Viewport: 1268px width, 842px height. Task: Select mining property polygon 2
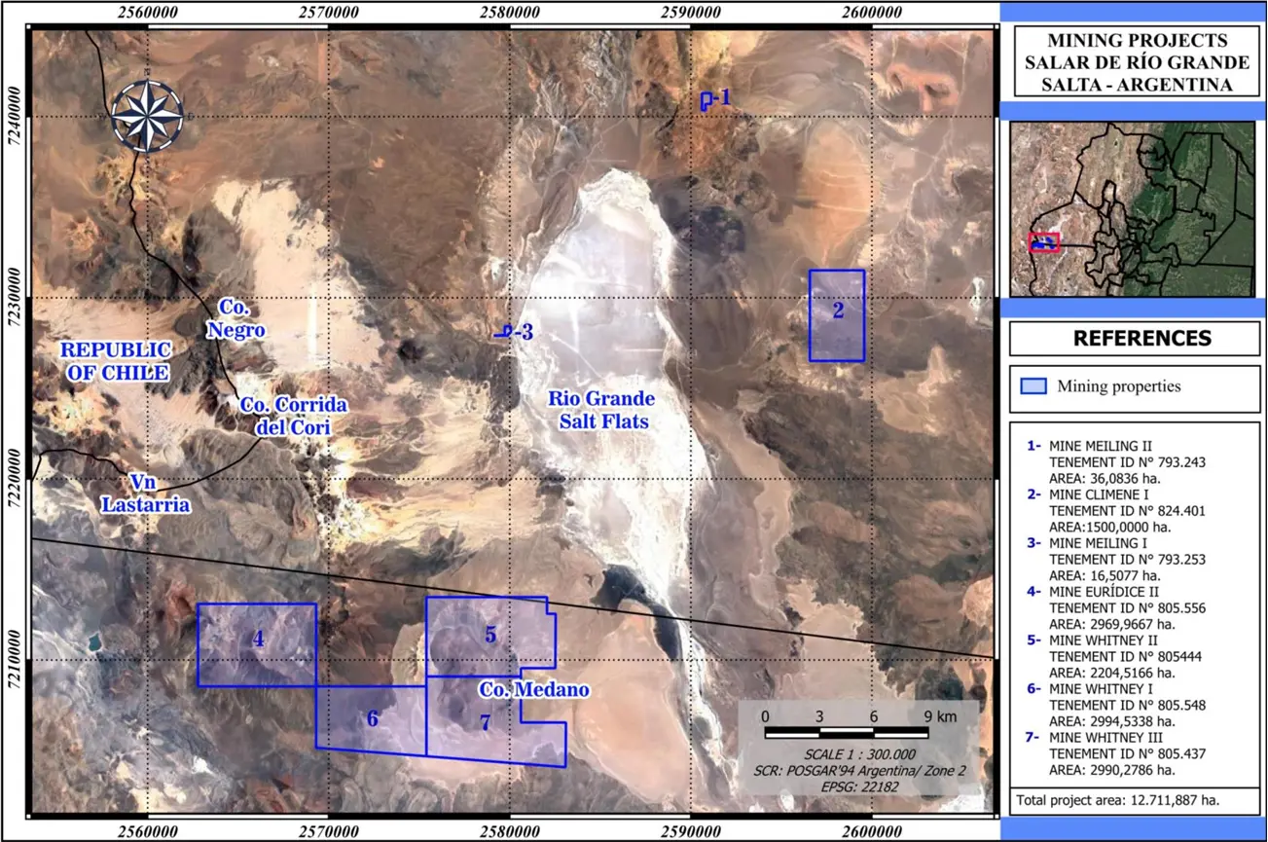(837, 315)
